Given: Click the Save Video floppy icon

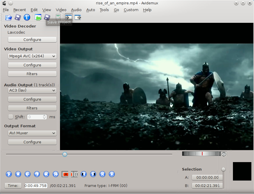Looking at the screenshot, I should pyautogui.click(x=18, y=17).
